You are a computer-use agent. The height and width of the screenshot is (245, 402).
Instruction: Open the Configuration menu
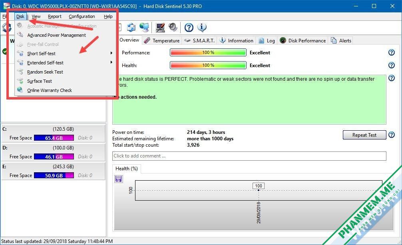(x=82, y=16)
